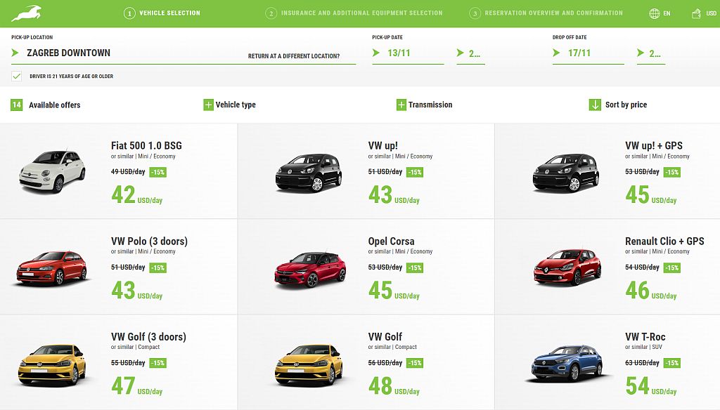The width and height of the screenshot is (720, 410).
Task: Click the -15% discount tag on Fiat 500
Action: [157, 172]
